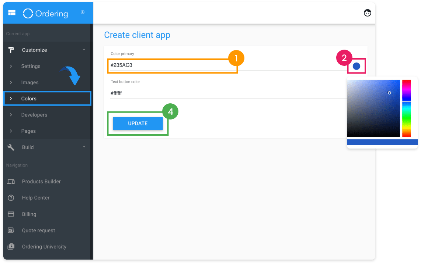Click the dashboard grid icon in header
This screenshot has width=421, height=264.
pos(12,13)
